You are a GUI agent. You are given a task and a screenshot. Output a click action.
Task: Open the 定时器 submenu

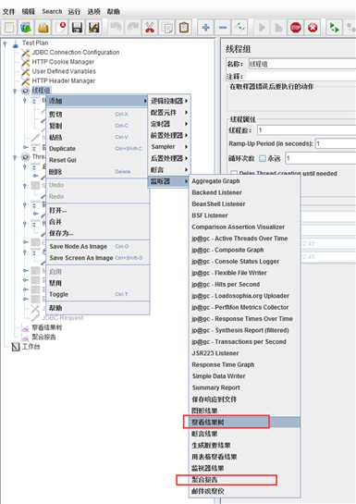169,124
